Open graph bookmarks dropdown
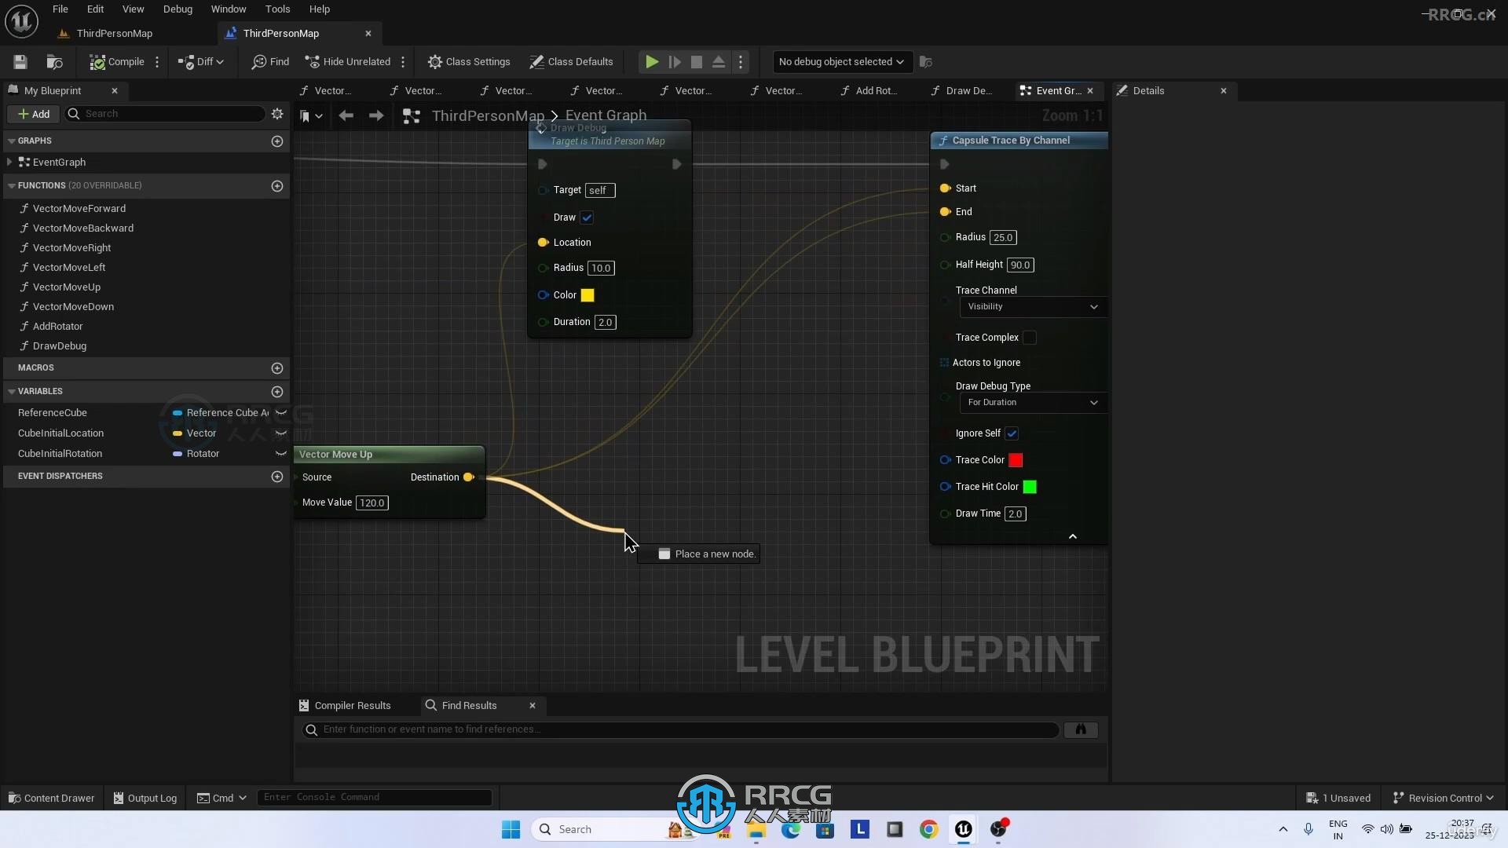This screenshot has width=1508, height=848. coord(311,116)
